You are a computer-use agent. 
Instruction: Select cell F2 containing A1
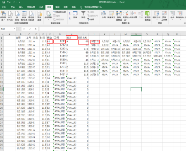click(50, 41)
